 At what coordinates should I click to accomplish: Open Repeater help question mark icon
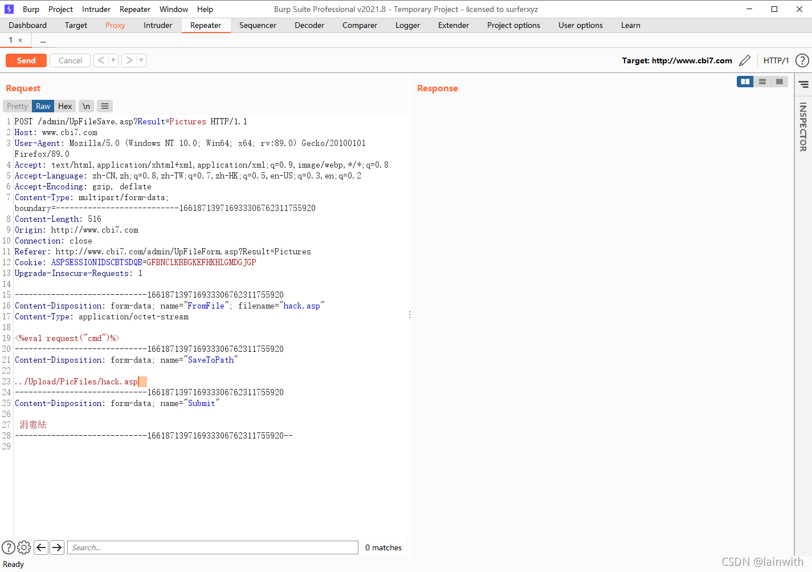tap(802, 60)
